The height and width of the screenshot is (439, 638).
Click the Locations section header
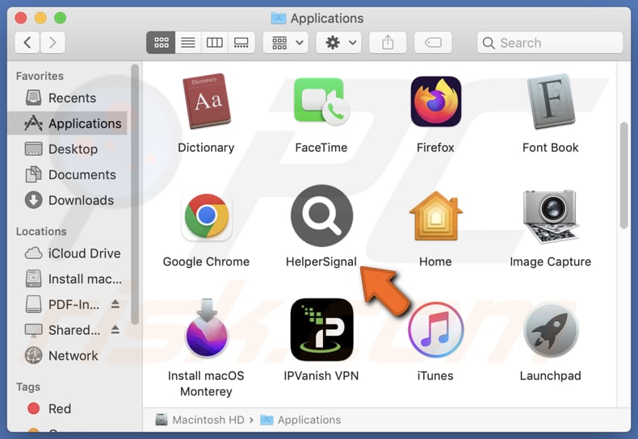pos(41,232)
